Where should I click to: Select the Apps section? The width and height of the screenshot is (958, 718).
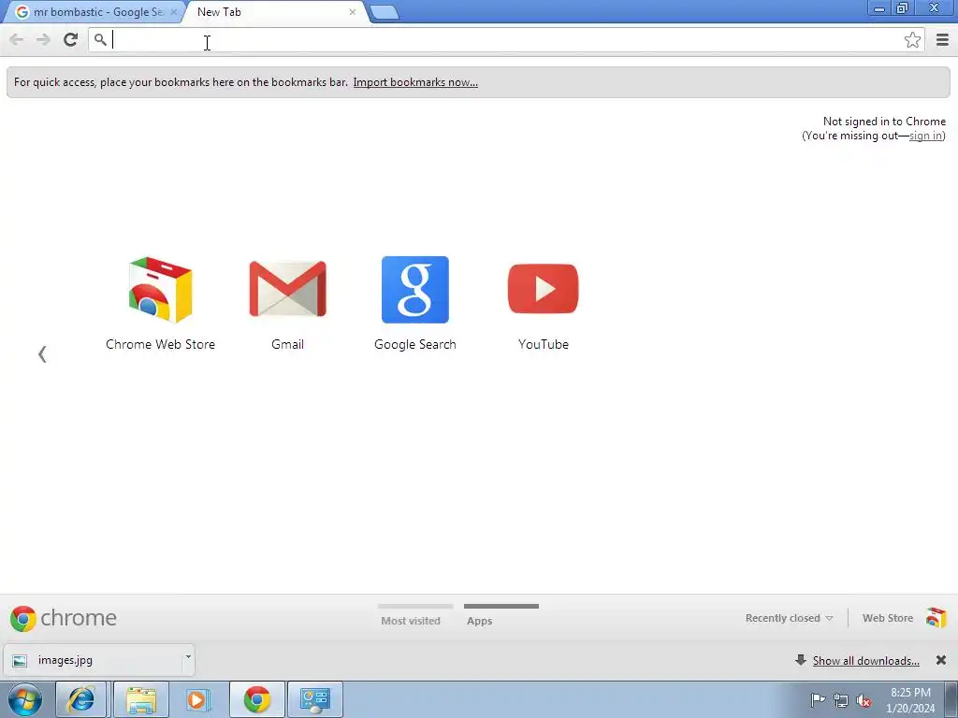[501, 617]
